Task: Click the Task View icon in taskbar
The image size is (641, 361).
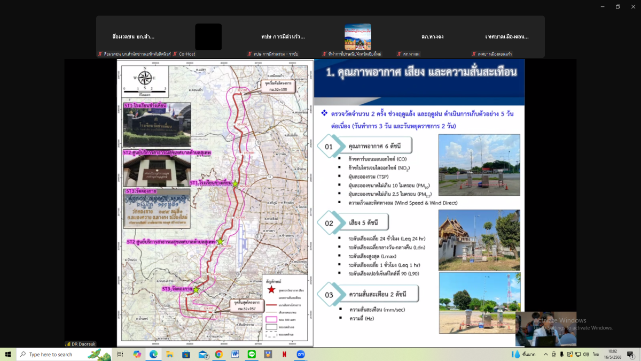Action: point(120,354)
